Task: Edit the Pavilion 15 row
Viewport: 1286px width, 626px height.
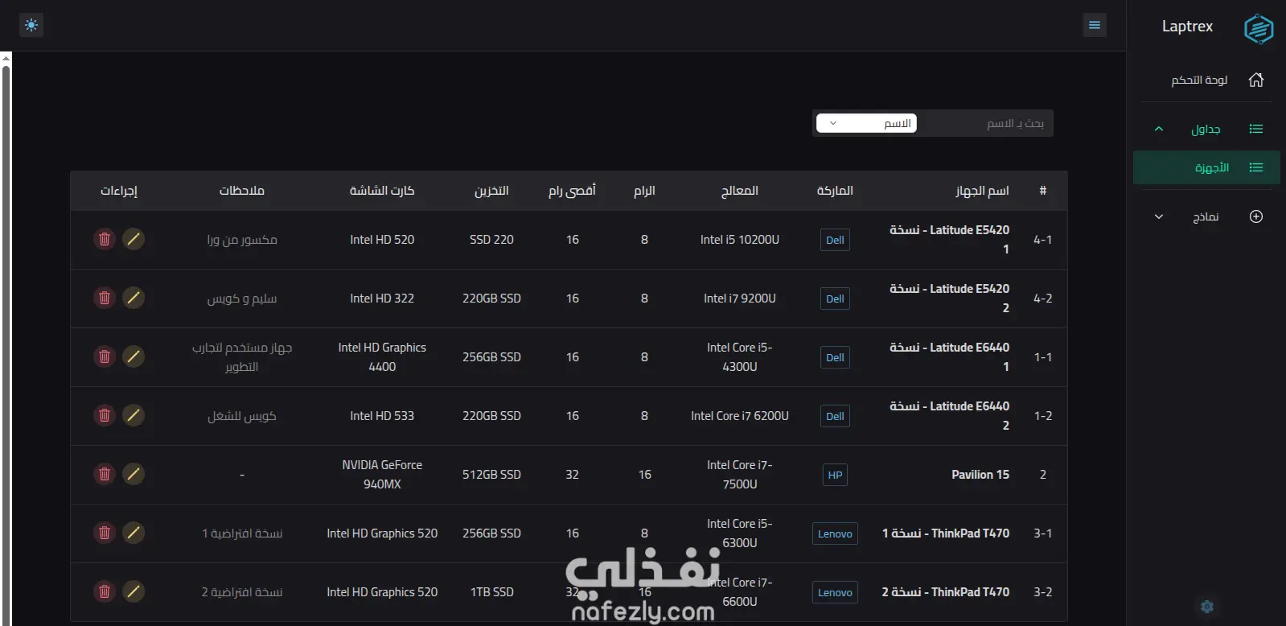Action: 134,474
